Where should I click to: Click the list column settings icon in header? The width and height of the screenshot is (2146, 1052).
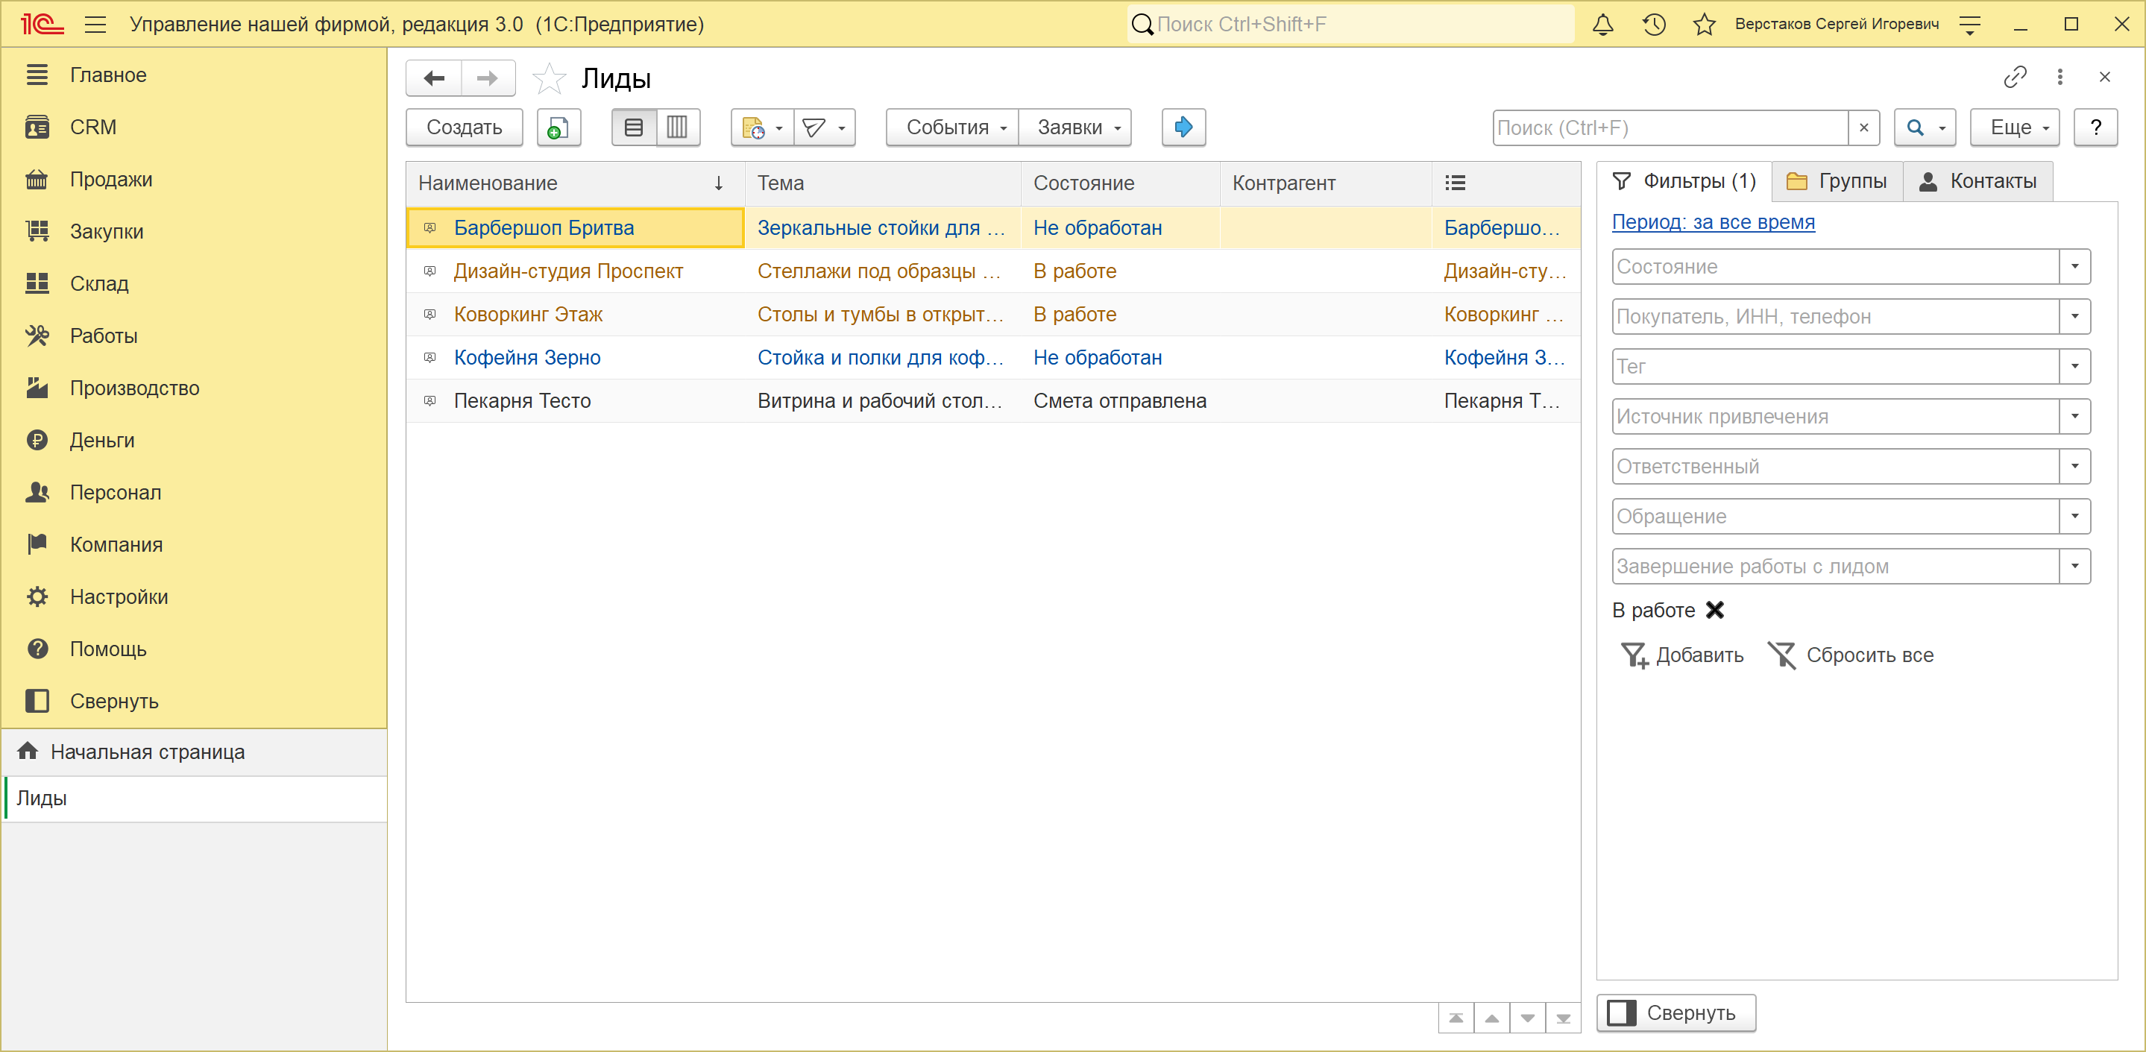pos(1455,183)
